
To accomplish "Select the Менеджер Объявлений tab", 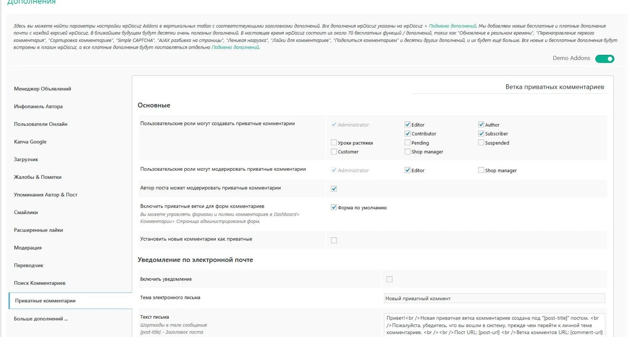I will click(43, 89).
